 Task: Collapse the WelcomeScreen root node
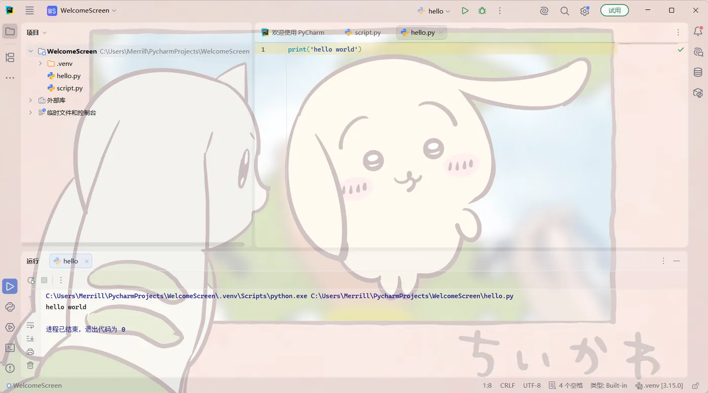[31, 51]
